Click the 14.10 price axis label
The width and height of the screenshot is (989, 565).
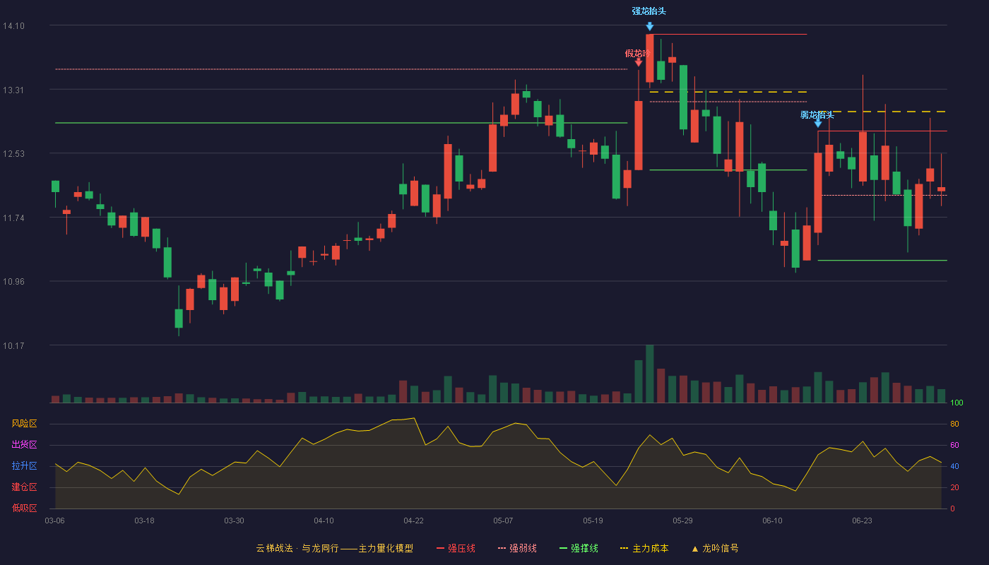click(x=13, y=26)
